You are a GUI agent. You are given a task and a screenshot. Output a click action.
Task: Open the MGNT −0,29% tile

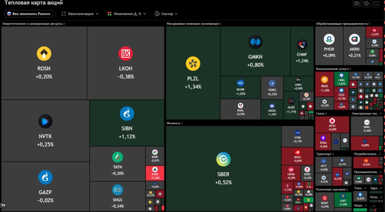point(324,202)
